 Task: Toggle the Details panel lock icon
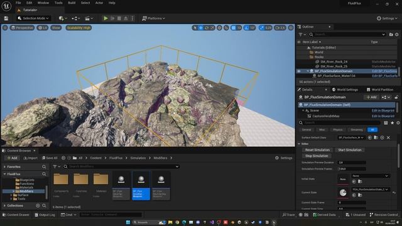click(x=396, y=97)
